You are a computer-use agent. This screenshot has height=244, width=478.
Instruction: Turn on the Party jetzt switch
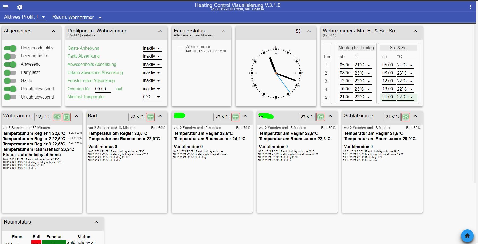pyautogui.click(x=10, y=72)
